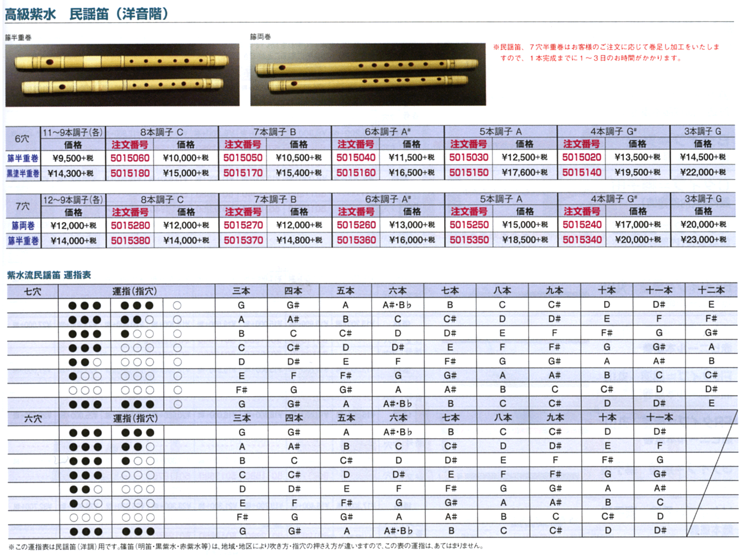Select order number 5015160
Image resolution: width=741 pixels, height=555 pixels.
coord(356,173)
